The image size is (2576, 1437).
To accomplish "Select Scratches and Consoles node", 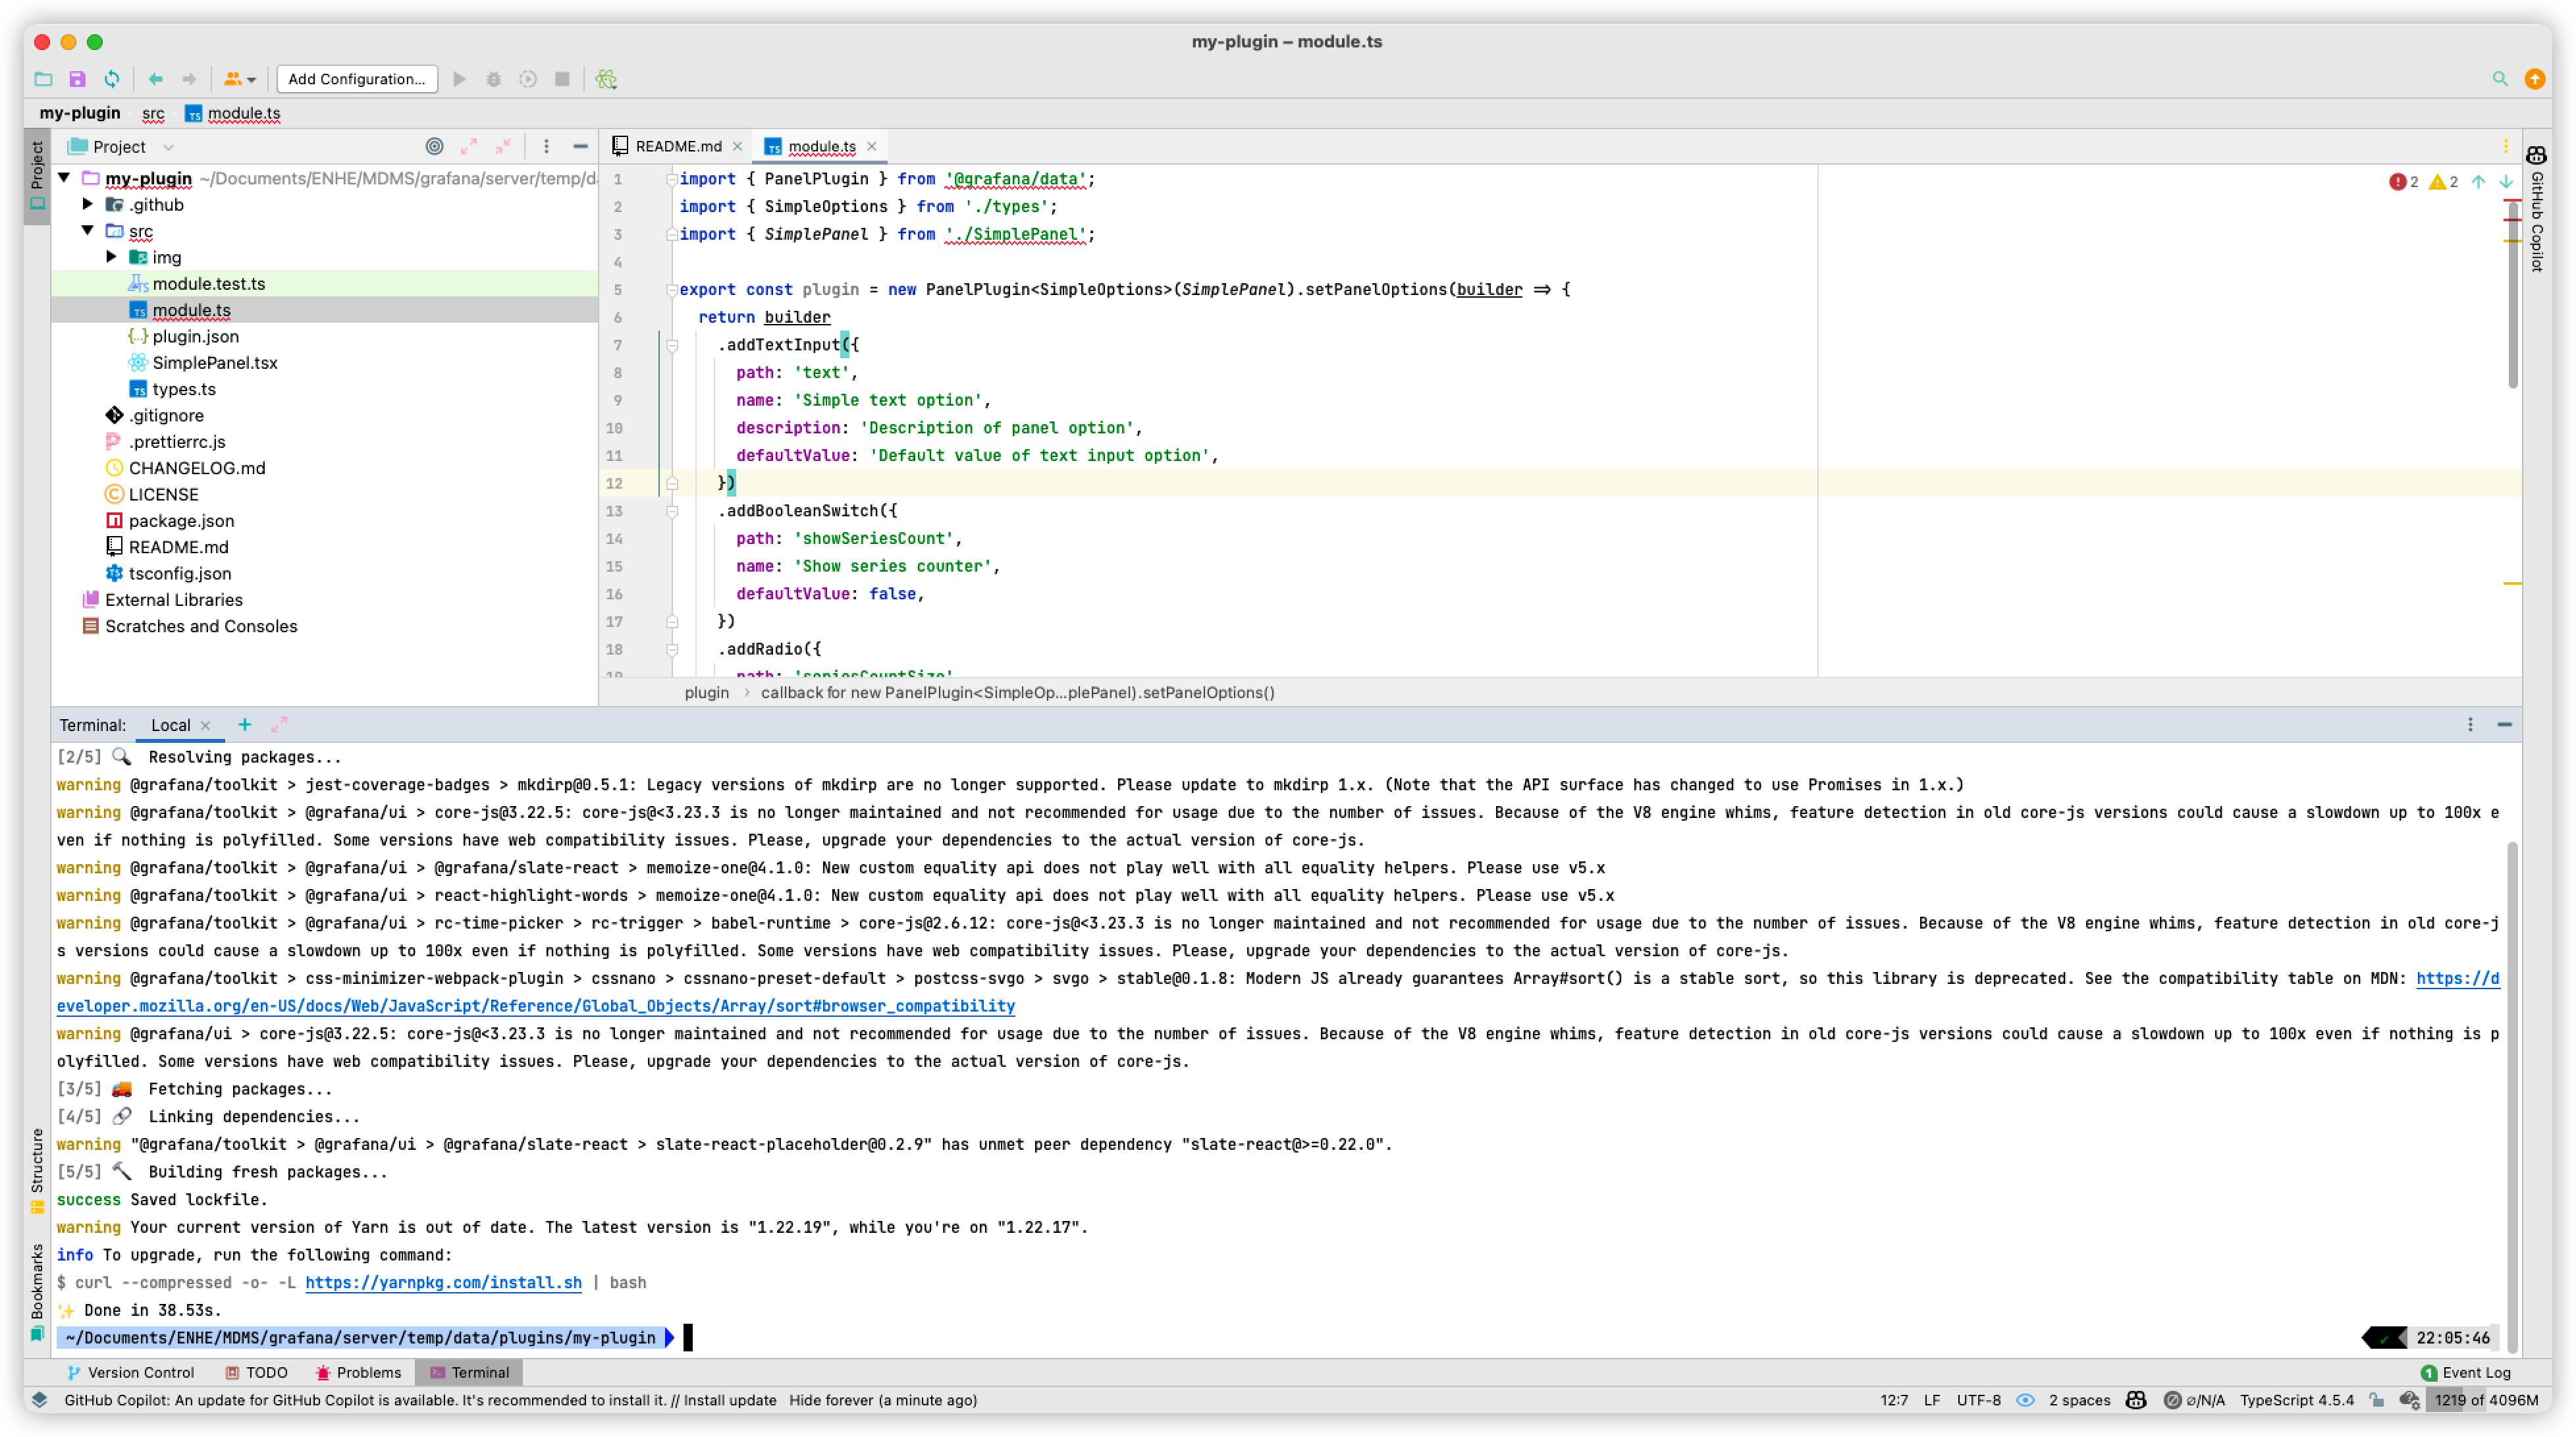I will [x=200, y=626].
